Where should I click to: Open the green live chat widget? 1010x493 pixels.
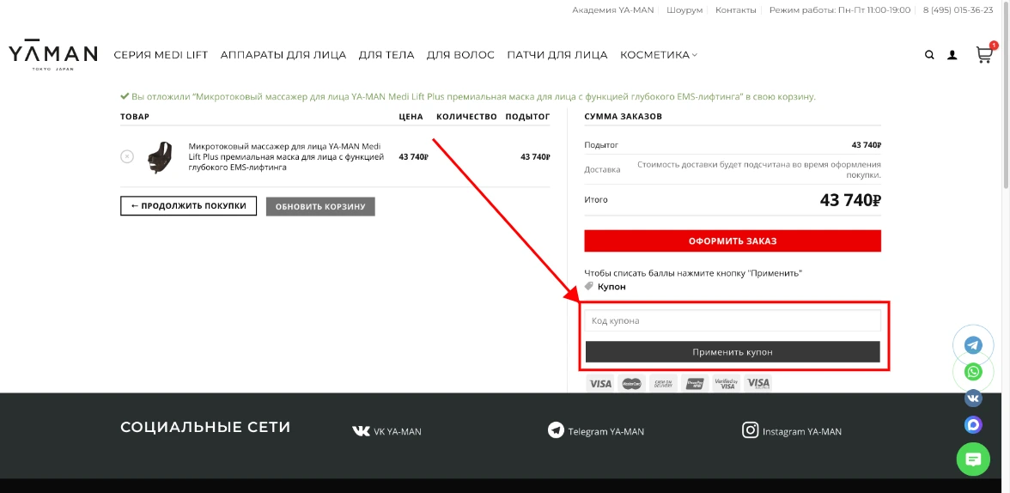tap(973, 460)
